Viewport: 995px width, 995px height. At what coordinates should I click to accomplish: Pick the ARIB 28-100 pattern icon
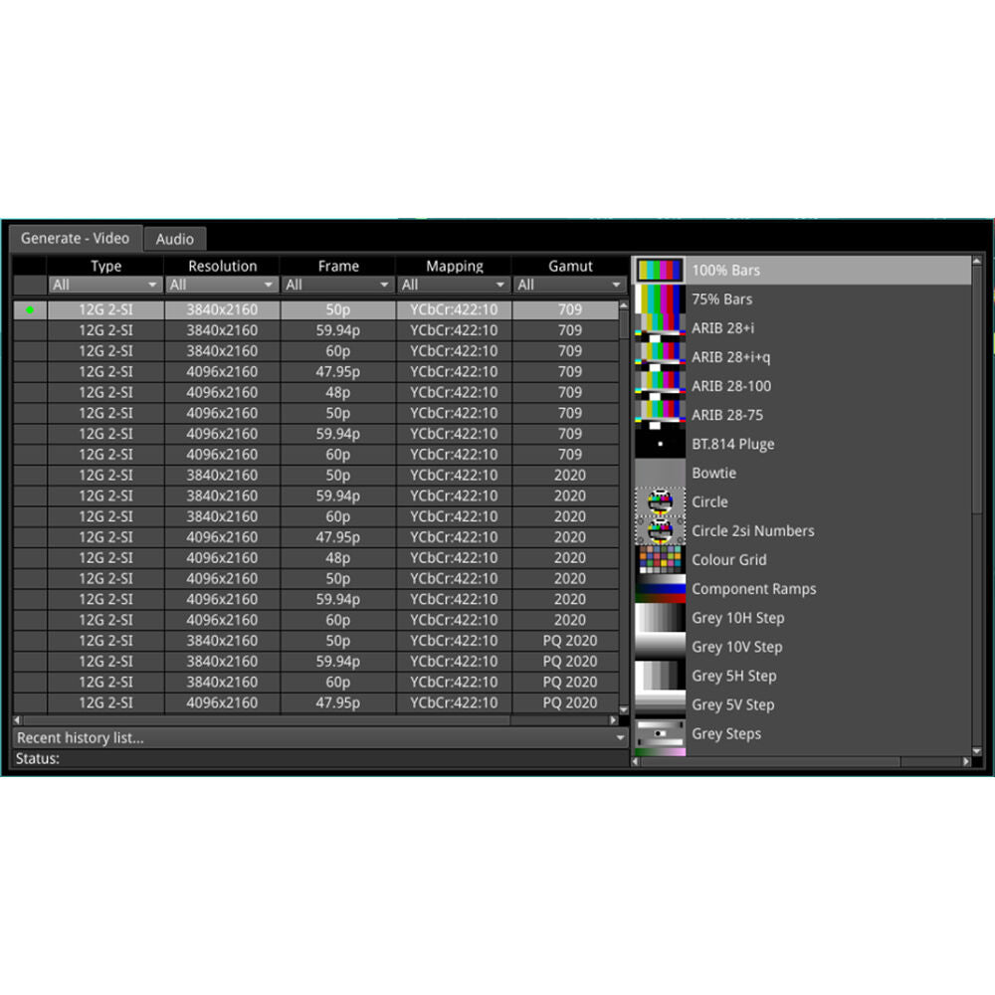point(660,386)
